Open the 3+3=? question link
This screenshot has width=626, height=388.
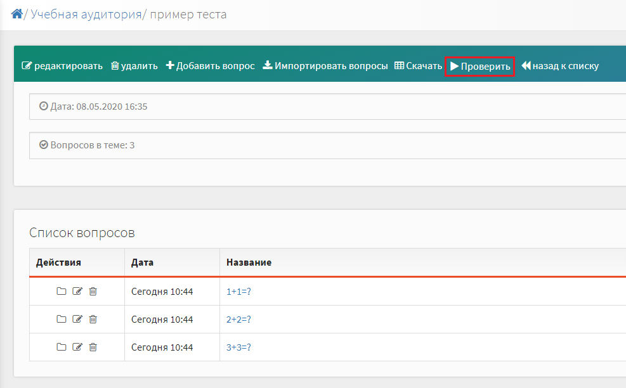[x=238, y=347]
